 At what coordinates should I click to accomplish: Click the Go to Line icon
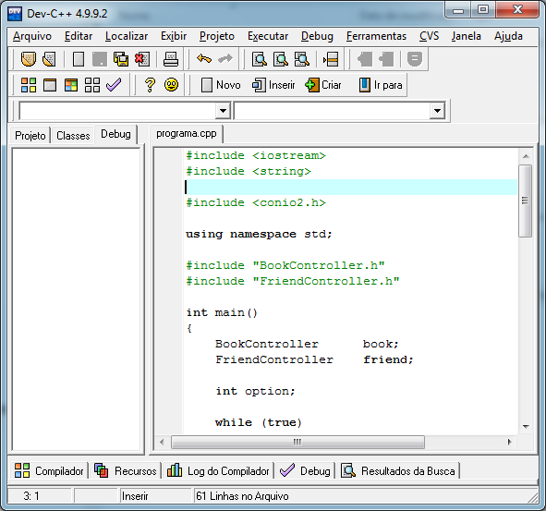click(x=331, y=59)
